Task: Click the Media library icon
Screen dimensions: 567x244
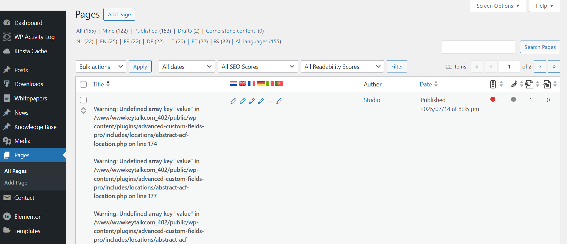Action: 7,141
